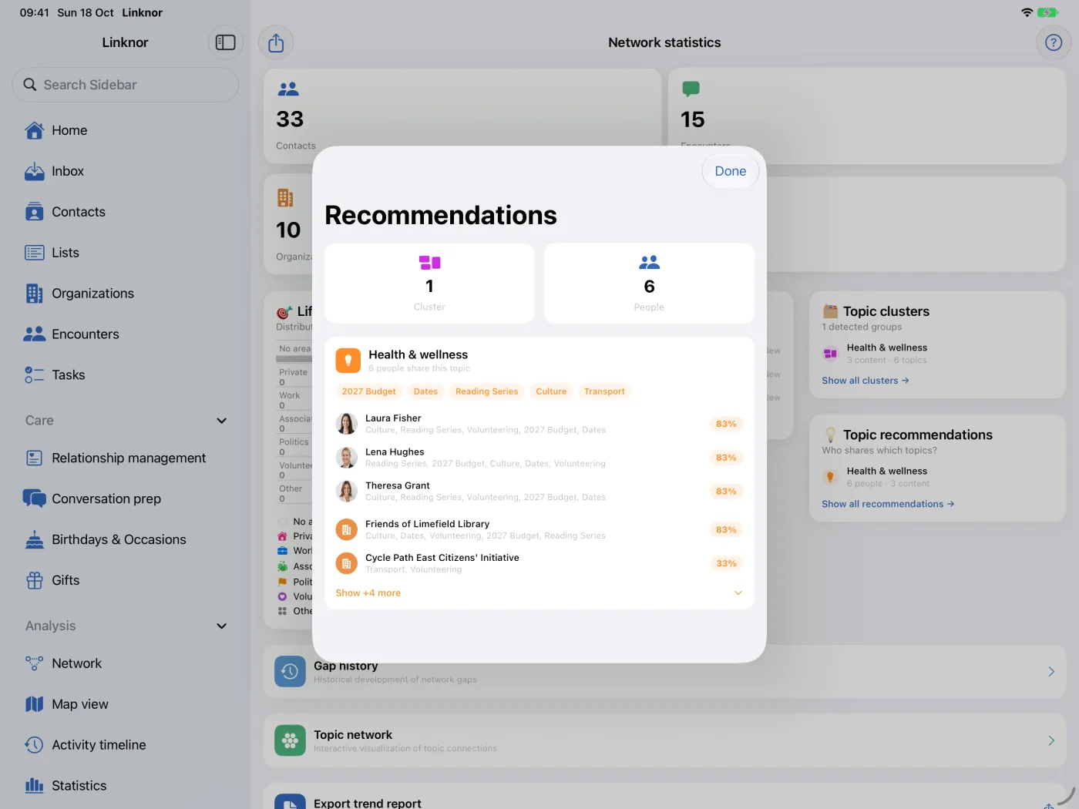Image resolution: width=1079 pixels, height=809 pixels.
Task: Open Friends of Limefield Library row
Action: point(539,529)
